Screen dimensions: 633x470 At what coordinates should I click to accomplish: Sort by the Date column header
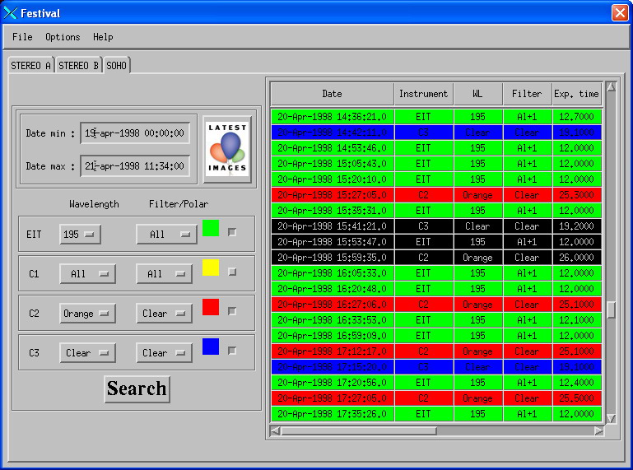click(x=332, y=94)
